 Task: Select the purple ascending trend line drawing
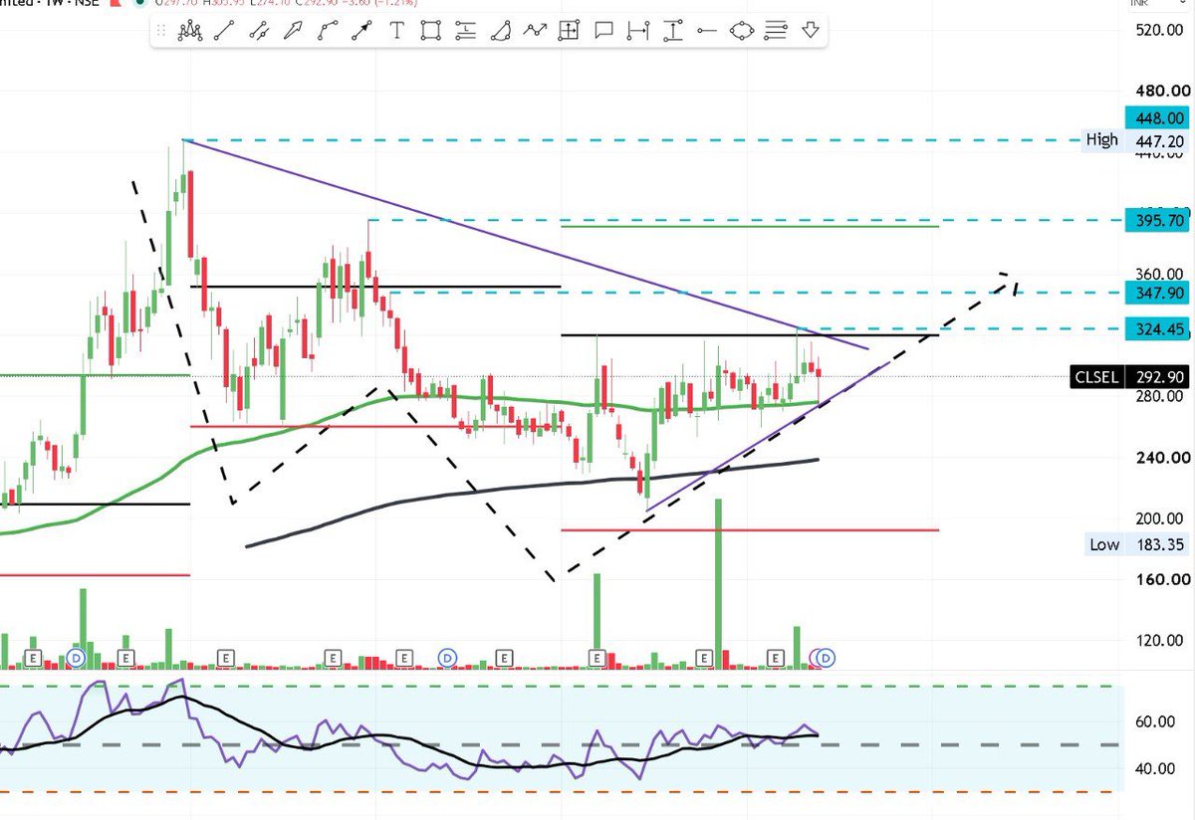[767, 436]
